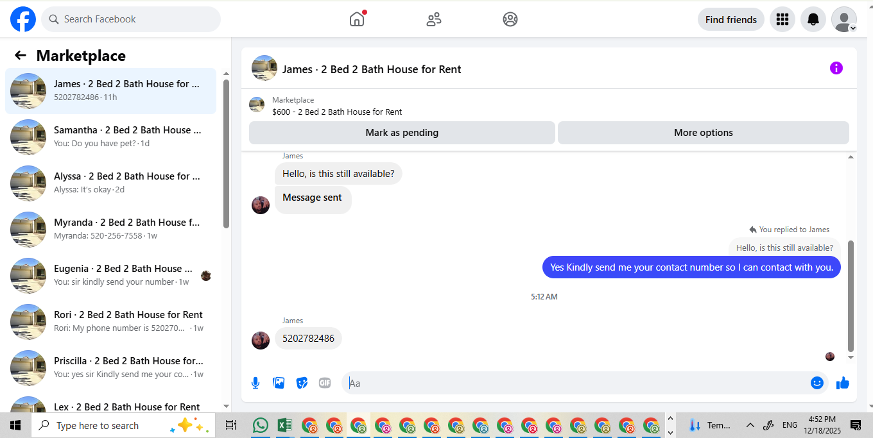Viewport: 873px width, 438px height.
Task: Open James conversation in list
Action: click(110, 91)
